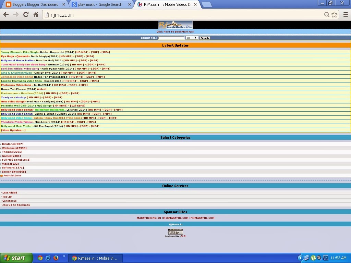Open the Wallpapers[5596] category
The image size is (351, 263).
click(14, 148)
